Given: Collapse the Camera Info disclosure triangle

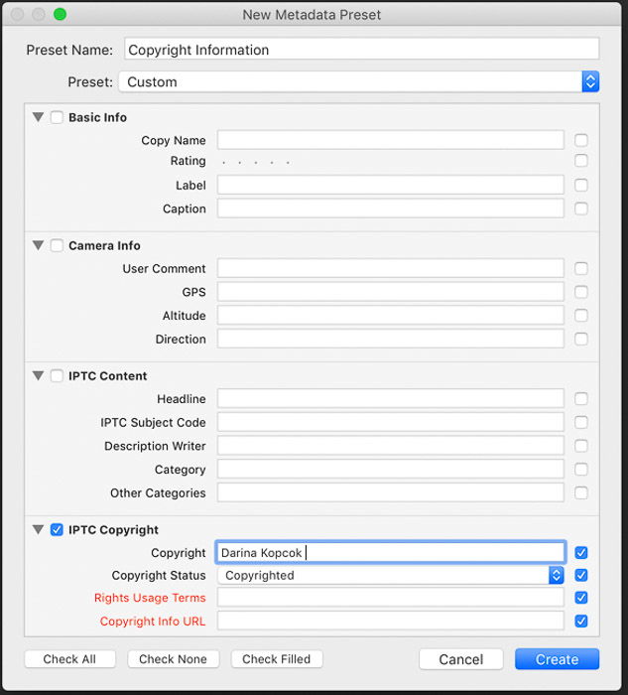Looking at the screenshot, I should point(38,245).
